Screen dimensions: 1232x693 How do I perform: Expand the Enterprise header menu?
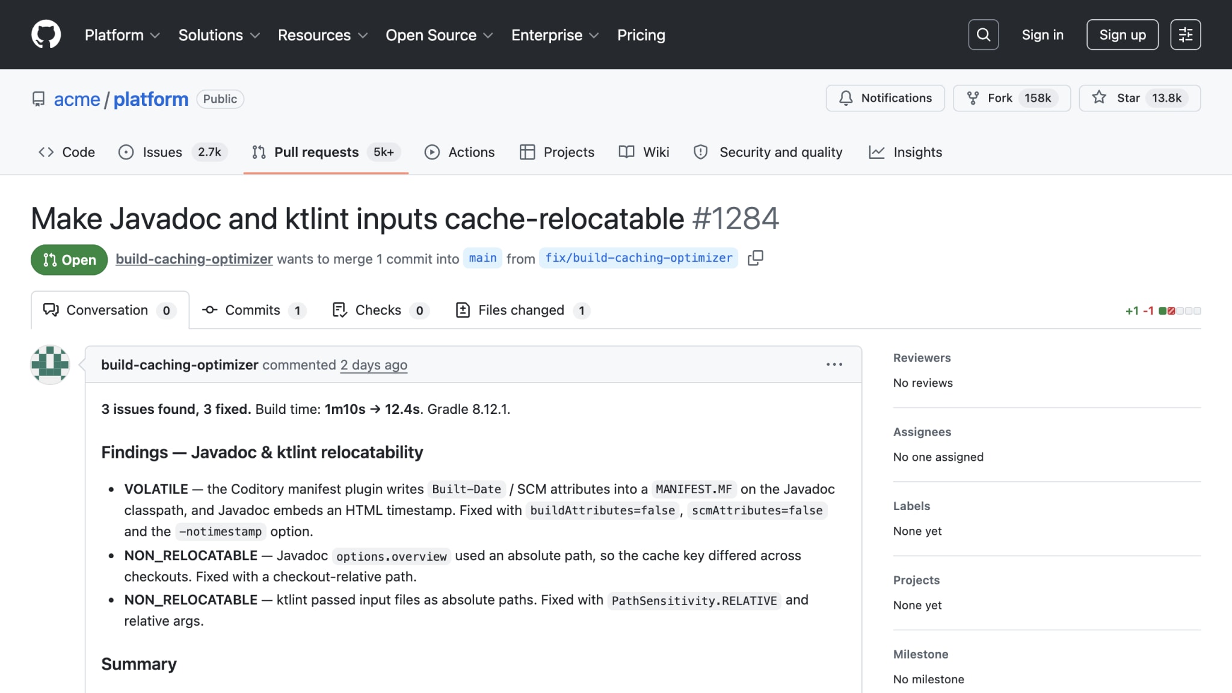coord(555,35)
